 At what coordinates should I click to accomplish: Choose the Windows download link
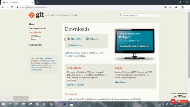click(x=95, y=39)
